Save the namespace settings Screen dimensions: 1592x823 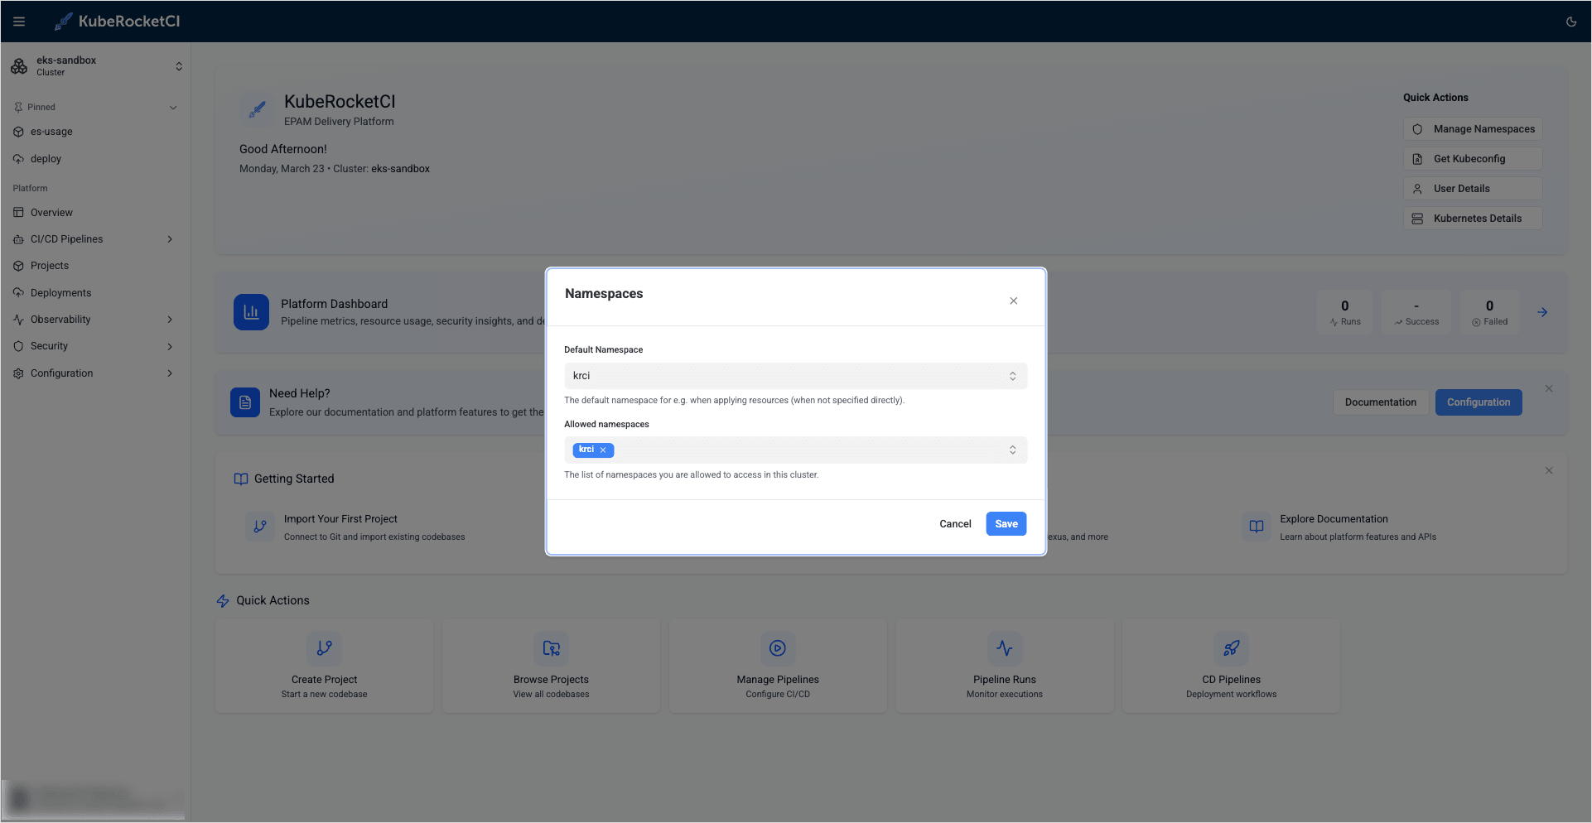point(1006,523)
